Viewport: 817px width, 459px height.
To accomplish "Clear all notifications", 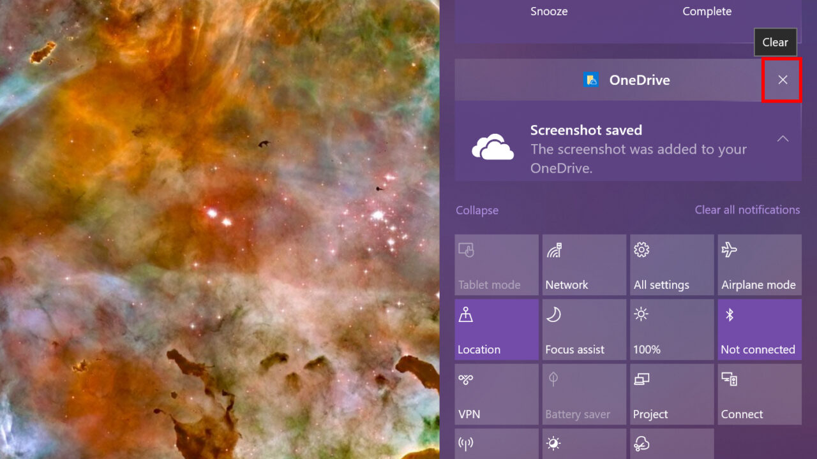I will [x=747, y=210].
